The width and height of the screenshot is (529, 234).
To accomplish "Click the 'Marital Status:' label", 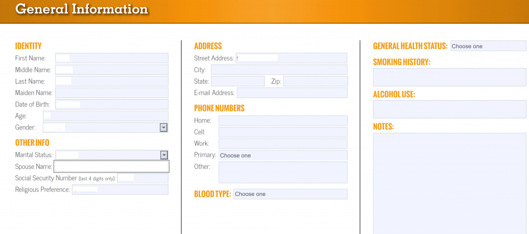I will (x=34, y=155).
